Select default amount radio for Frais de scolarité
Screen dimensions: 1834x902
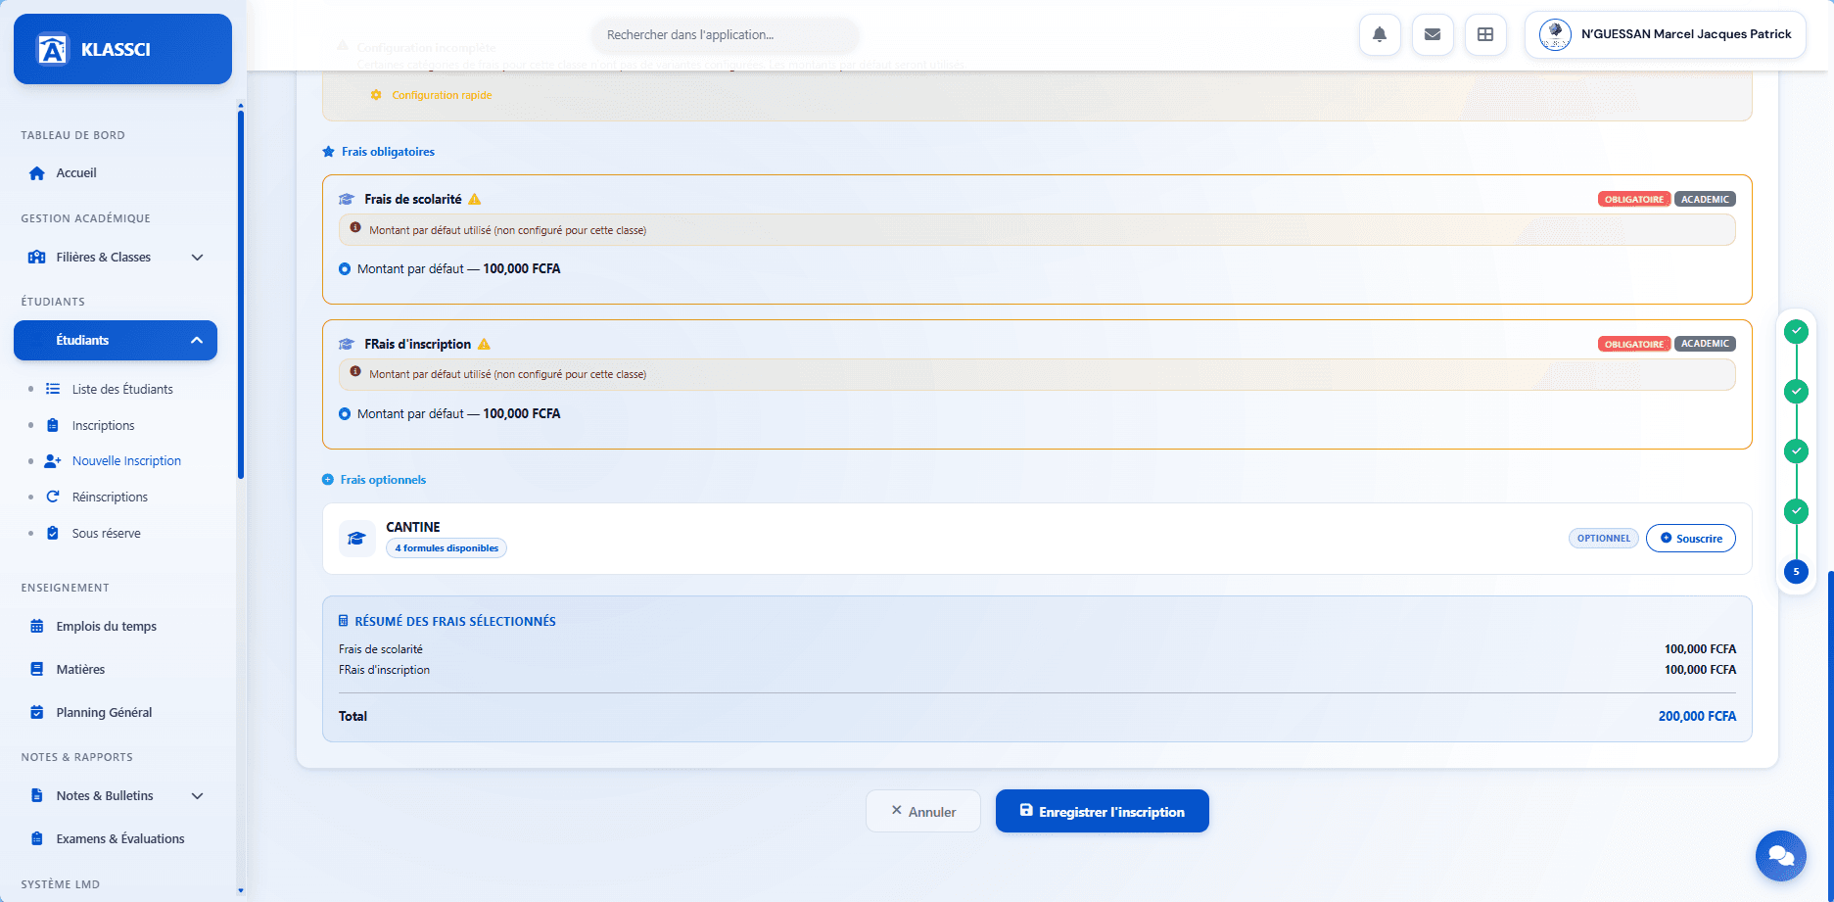[345, 268]
